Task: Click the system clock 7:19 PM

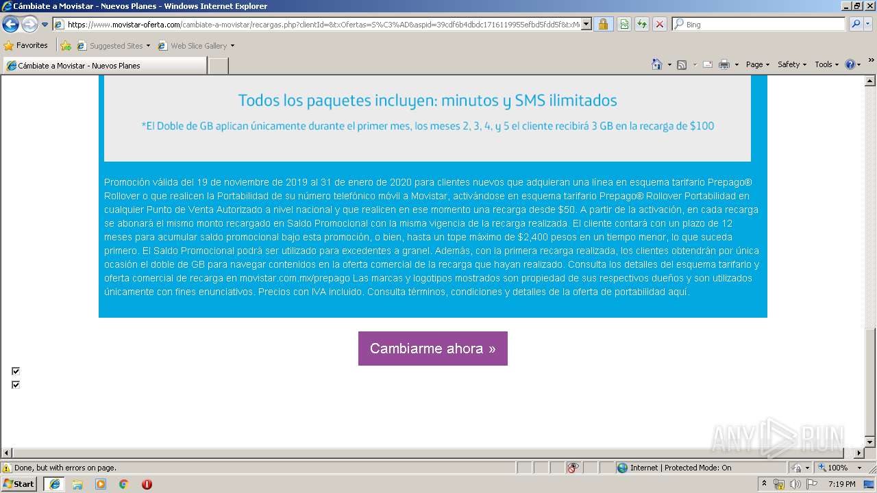Action: pyautogui.click(x=842, y=484)
